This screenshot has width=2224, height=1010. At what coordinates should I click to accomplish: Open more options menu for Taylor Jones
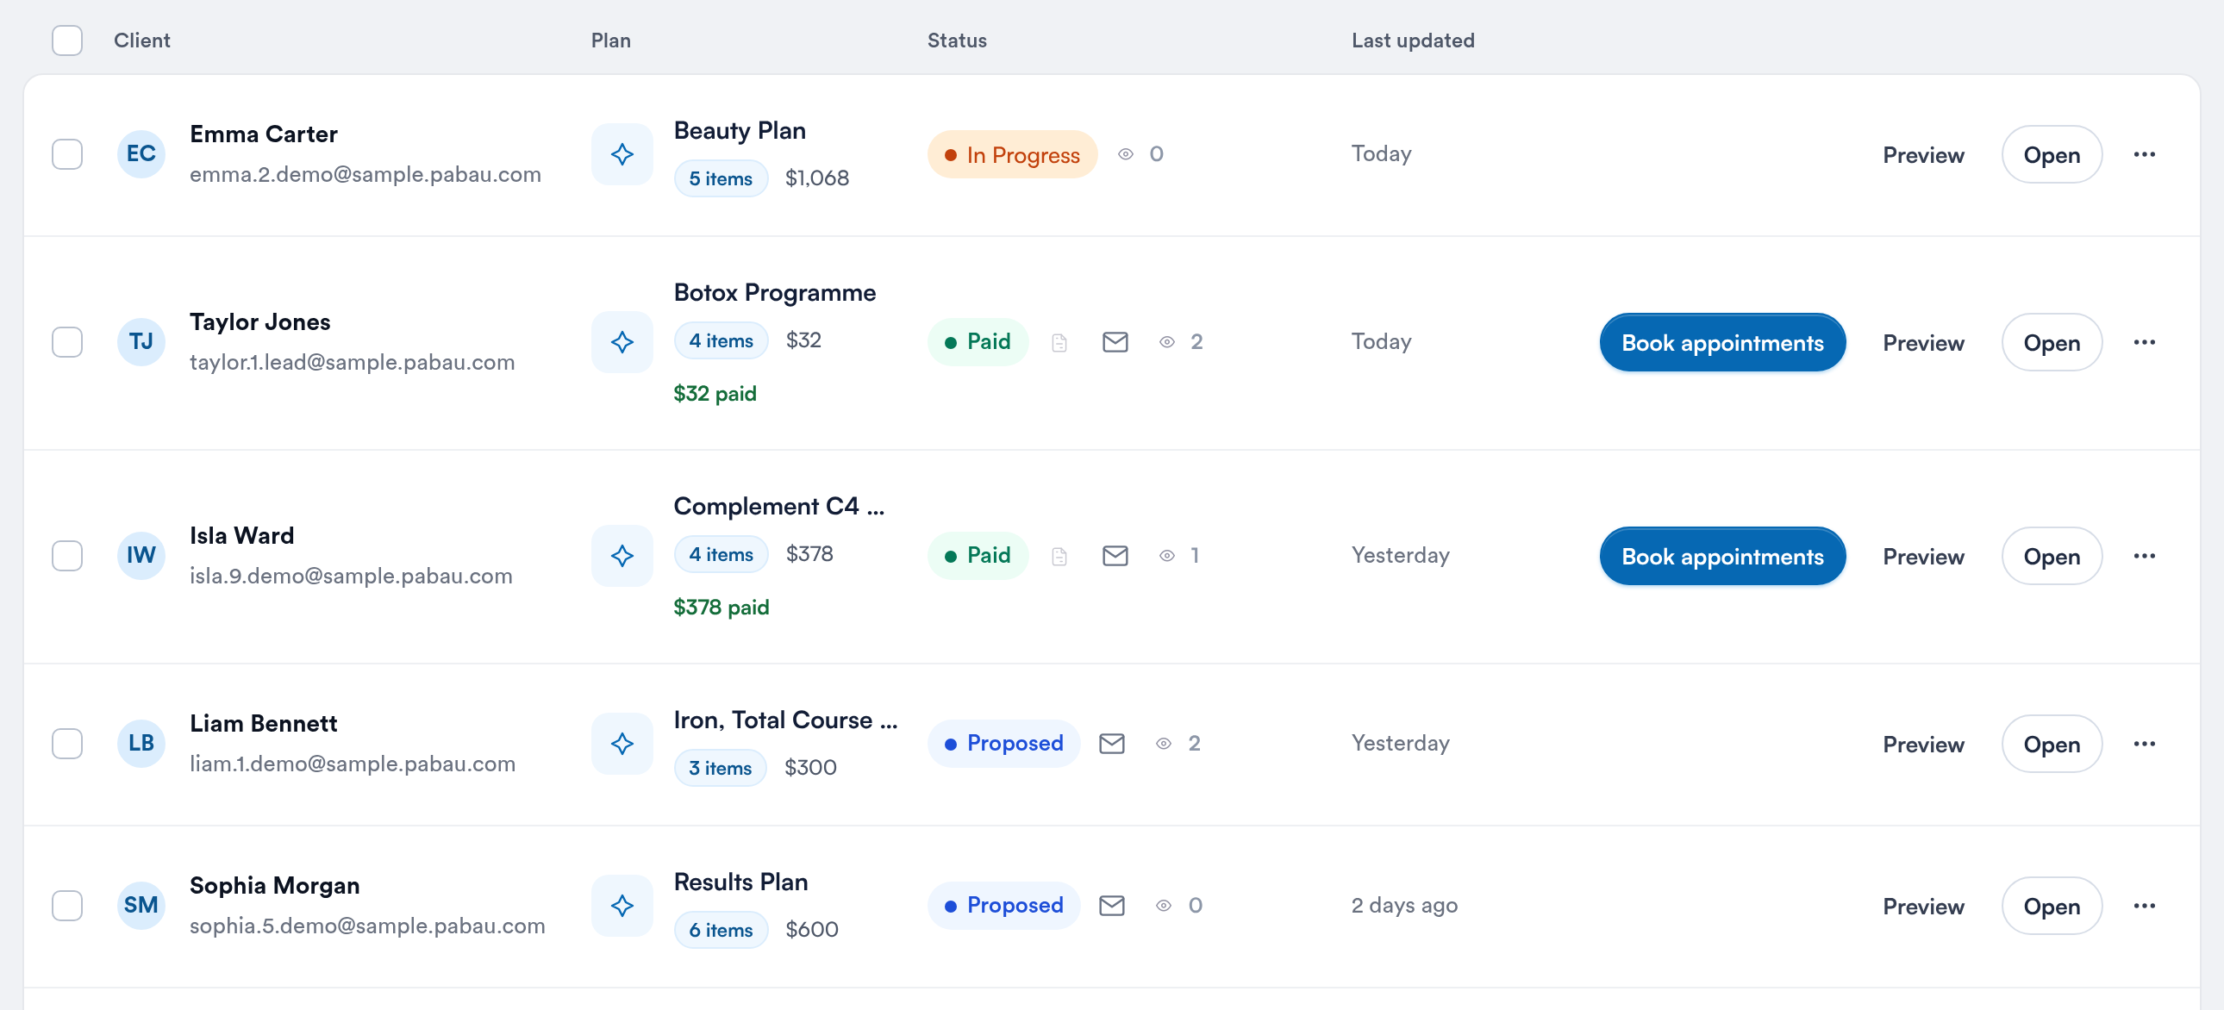point(2145,342)
